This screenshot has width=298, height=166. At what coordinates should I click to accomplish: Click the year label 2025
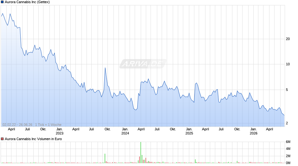click(189, 133)
